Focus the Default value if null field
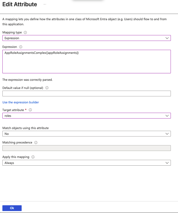 (x=86, y=93)
